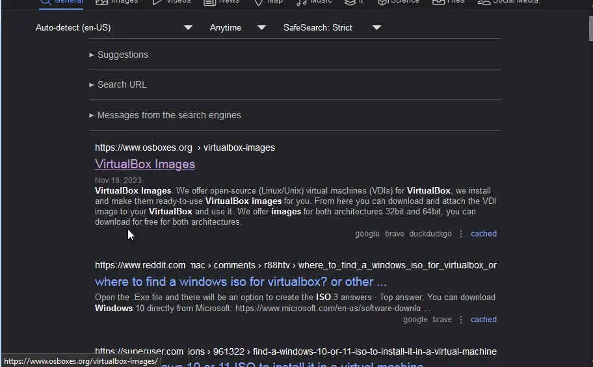Open the language dropdown Auto-detect (en-US)
The width and height of the screenshot is (593, 367).
114,27
